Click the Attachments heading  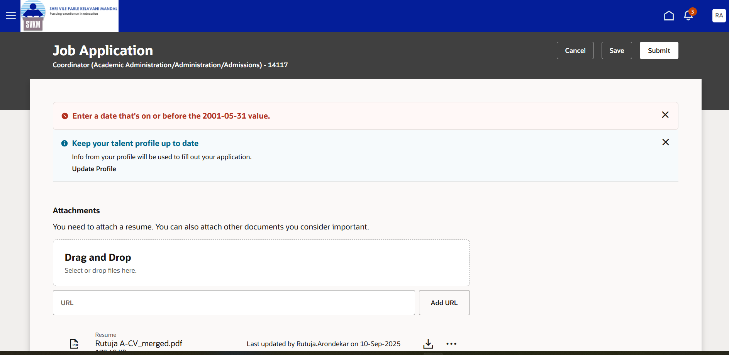pos(76,211)
